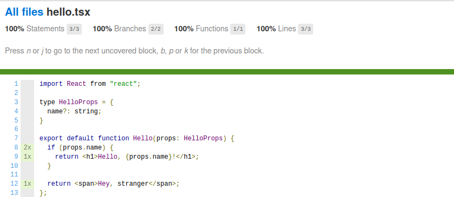
Task: Select line number 12 link
Action: tap(14, 184)
